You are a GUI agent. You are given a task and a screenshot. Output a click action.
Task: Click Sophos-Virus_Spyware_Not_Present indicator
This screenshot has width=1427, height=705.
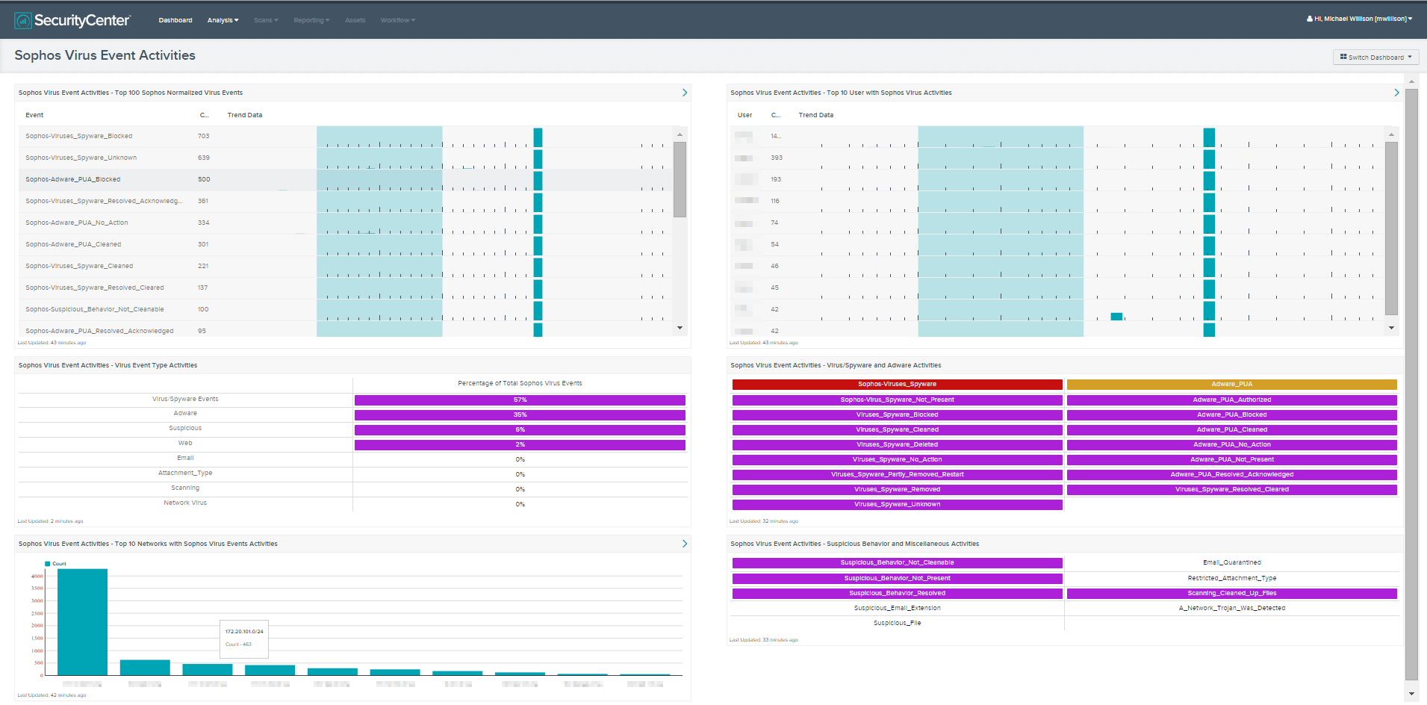[x=897, y=400]
